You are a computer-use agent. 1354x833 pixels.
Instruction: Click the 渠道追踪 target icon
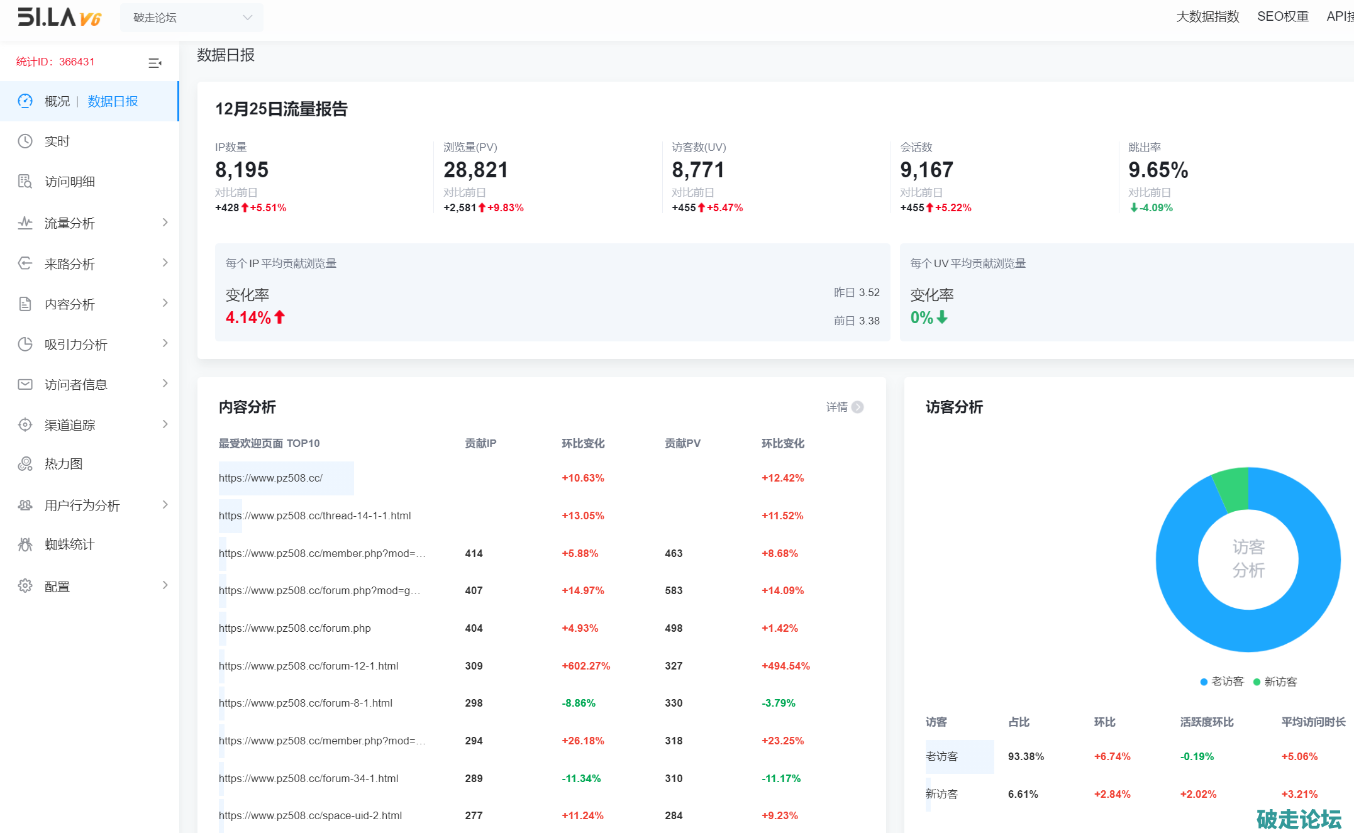click(x=25, y=425)
